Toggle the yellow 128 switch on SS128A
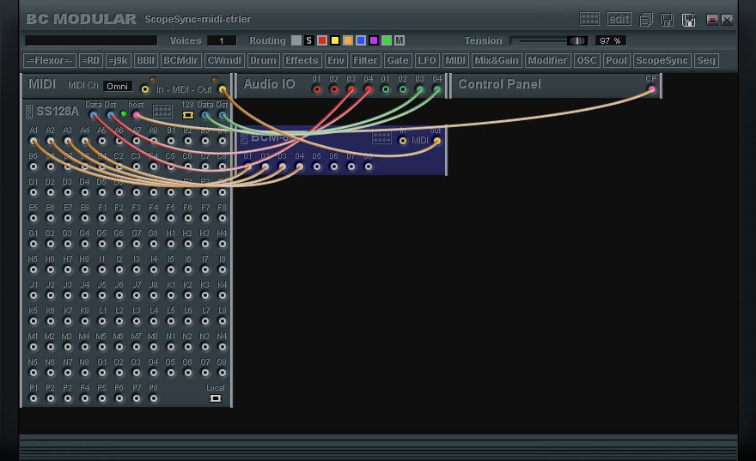 (x=187, y=114)
